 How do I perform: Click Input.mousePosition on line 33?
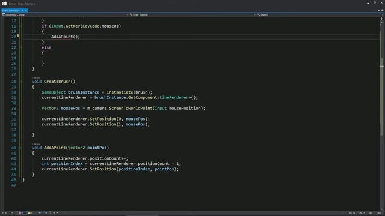pyautogui.click(x=177, y=108)
